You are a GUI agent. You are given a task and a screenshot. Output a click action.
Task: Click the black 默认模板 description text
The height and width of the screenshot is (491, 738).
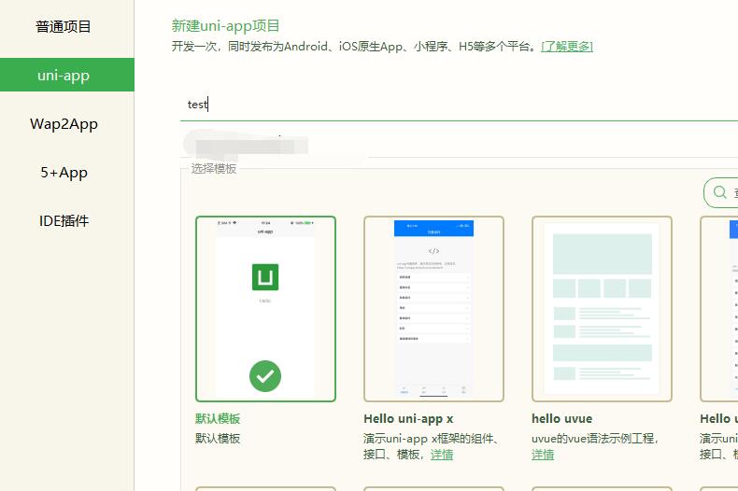218,439
